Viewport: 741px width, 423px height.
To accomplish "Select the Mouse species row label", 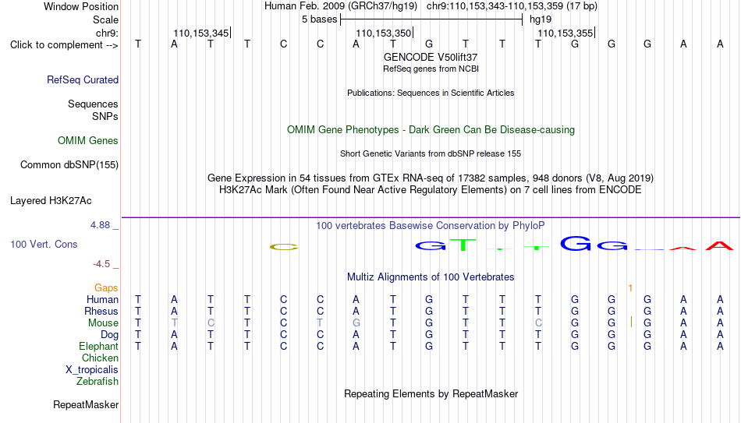I will tap(103, 323).
